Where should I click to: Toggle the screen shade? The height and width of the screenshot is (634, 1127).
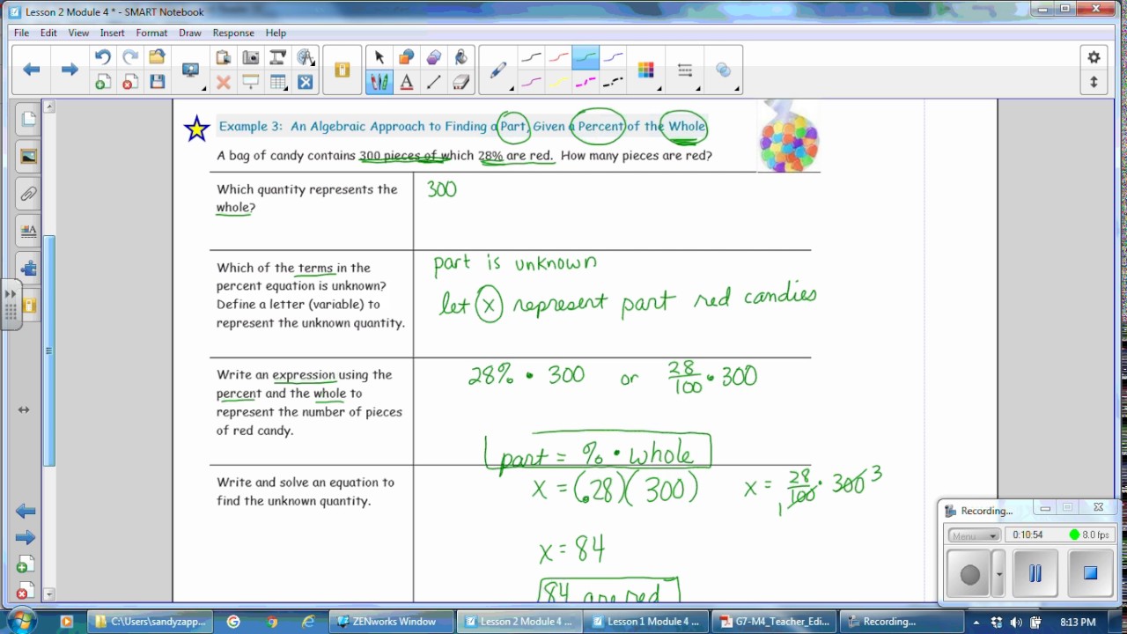(251, 83)
